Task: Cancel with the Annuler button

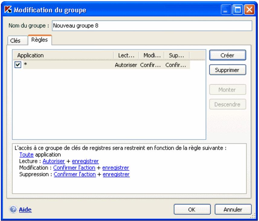Action: pyautogui.click(x=233, y=210)
